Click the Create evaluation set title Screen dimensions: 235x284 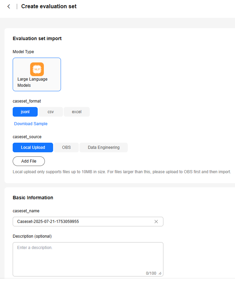[49, 6]
